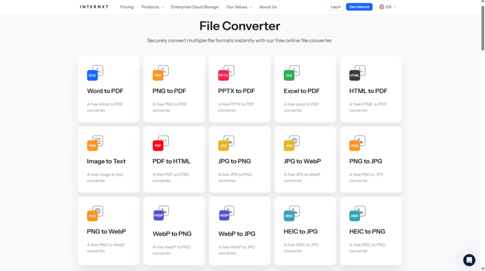Click the HTML icon on HTML to PDF card
The height and width of the screenshot is (271, 485).
(x=355, y=75)
